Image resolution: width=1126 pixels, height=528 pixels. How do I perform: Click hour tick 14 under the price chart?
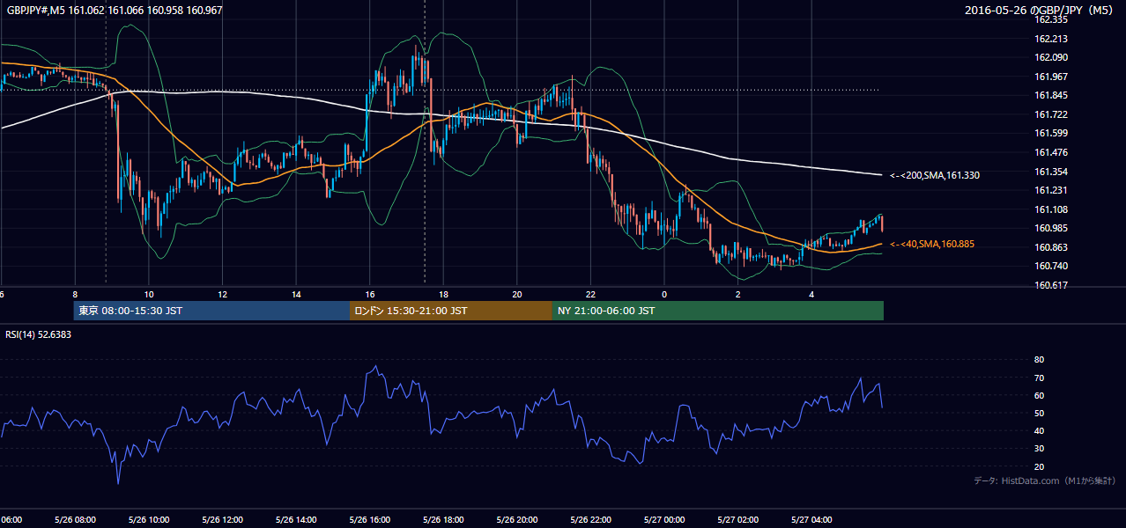296,294
